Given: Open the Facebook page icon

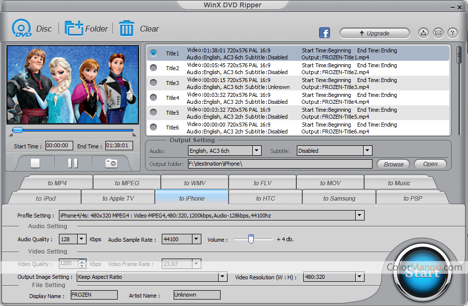Looking at the screenshot, I should pos(325,33).
